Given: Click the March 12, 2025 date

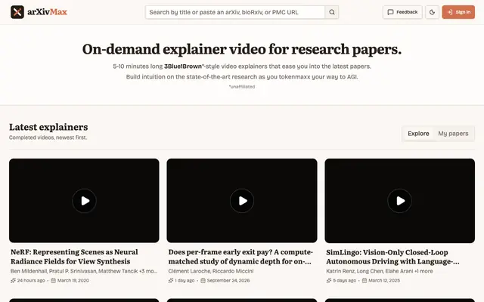Looking at the screenshot, I should [384, 280].
